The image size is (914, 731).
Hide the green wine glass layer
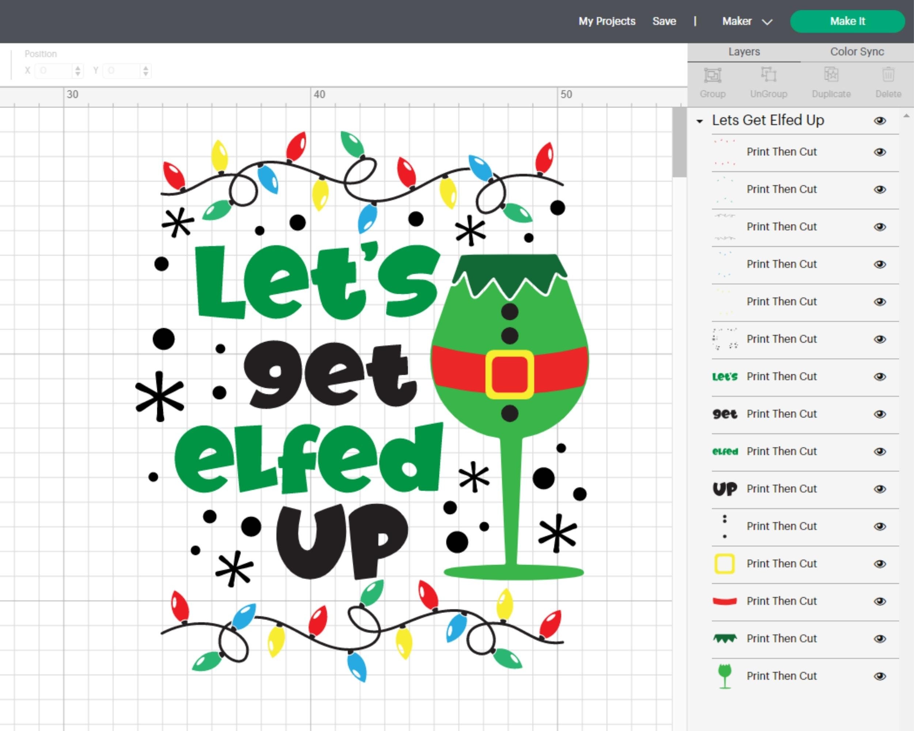pos(880,676)
